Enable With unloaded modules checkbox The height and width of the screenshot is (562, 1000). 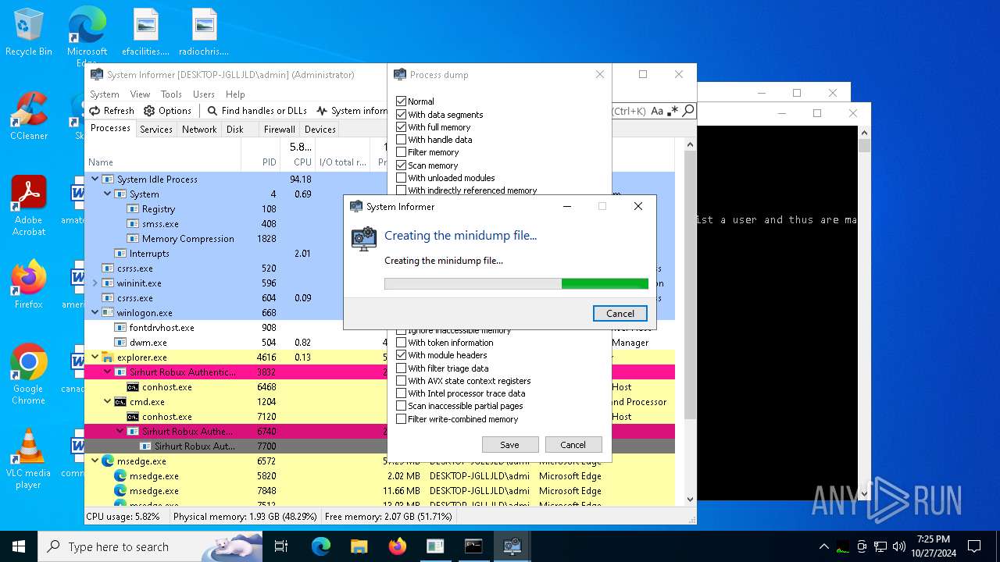pos(401,178)
